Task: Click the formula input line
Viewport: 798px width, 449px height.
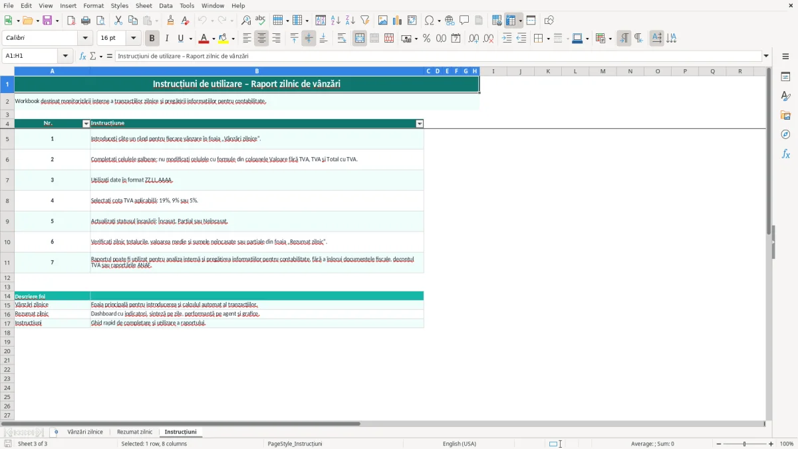Action: pyautogui.click(x=438, y=57)
